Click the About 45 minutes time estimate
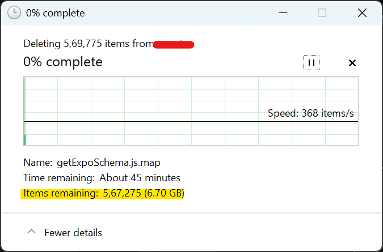The image size is (383, 252). coord(140,178)
